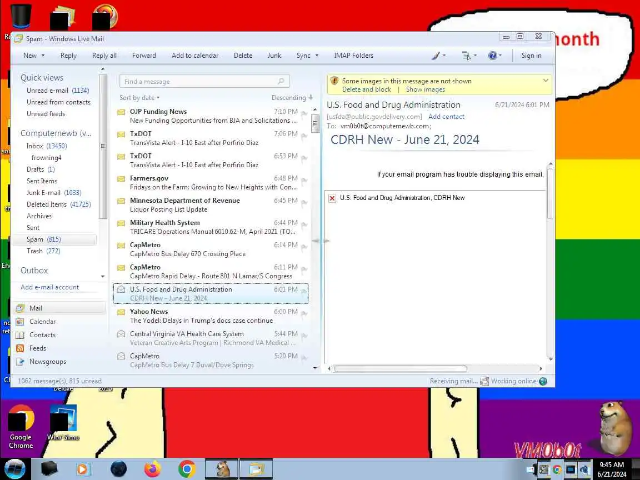Screen dimensions: 640x480
Task: Click the Calendar icon in navigation pane
Action: point(19,322)
